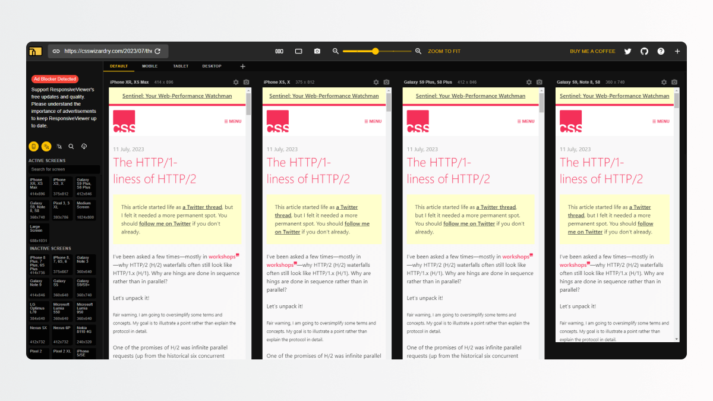Screen dimensions: 713x401
Task: Toggle device rotation with yellow phone button
Action: coord(34,146)
